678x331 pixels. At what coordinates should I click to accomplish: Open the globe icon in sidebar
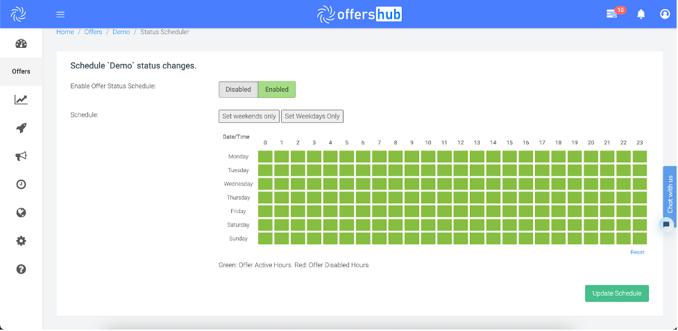click(x=21, y=212)
